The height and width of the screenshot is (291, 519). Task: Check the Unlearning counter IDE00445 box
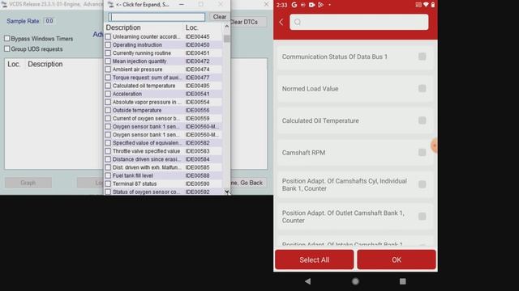click(108, 36)
